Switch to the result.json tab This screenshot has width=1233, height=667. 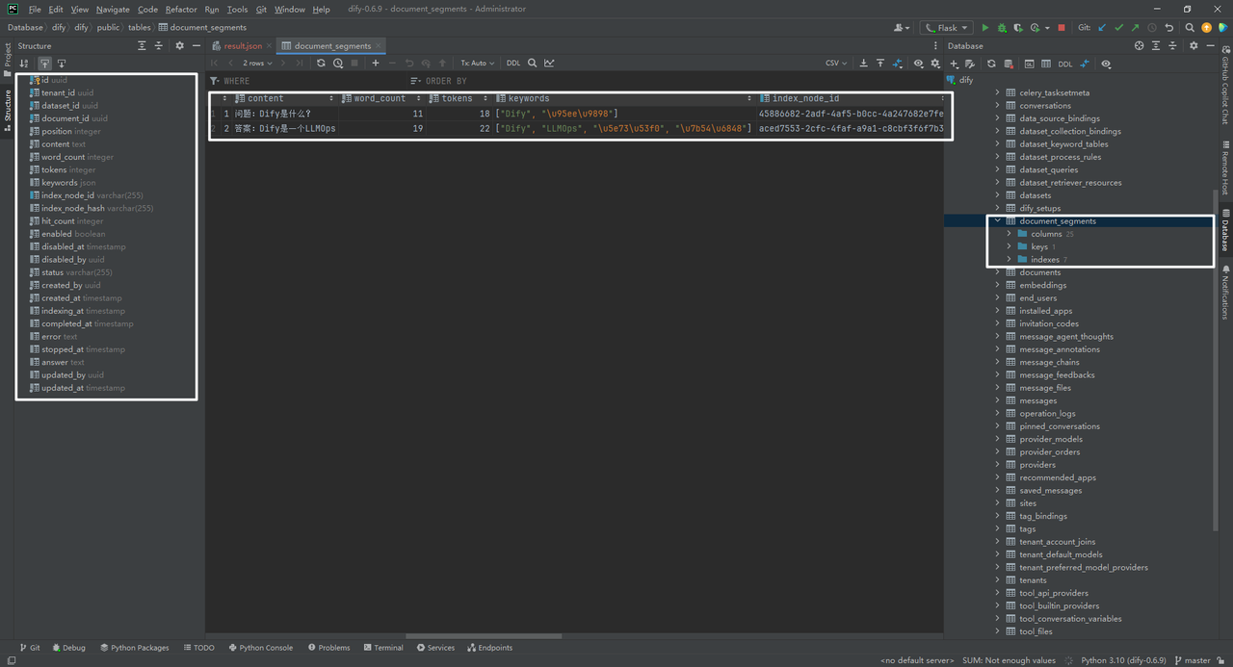tap(242, 45)
